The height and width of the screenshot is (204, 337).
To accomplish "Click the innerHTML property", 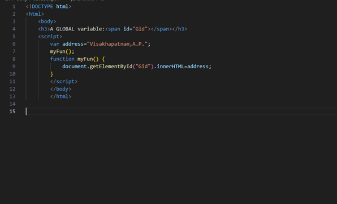I will (170, 66).
